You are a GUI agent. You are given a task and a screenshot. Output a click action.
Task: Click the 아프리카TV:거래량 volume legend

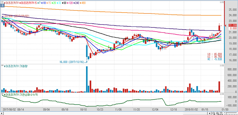click(x=16, y=66)
